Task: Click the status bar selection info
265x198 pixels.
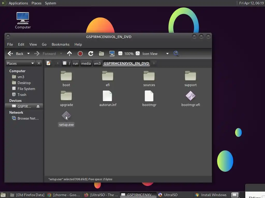Action: [x=80, y=179]
